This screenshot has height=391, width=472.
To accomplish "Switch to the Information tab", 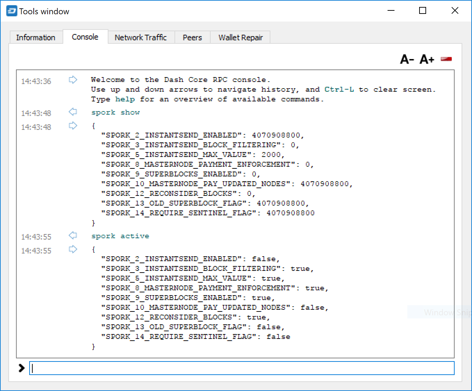I will [36, 38].
